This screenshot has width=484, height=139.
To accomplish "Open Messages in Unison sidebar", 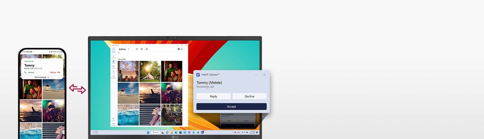I will (x=113, y=67).
